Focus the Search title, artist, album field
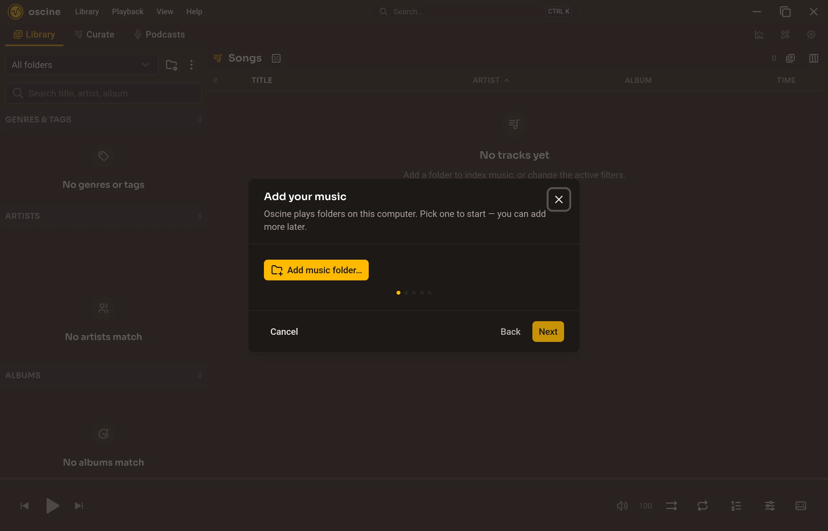Screen dimensions: 828x531 (x=103, y=93)
